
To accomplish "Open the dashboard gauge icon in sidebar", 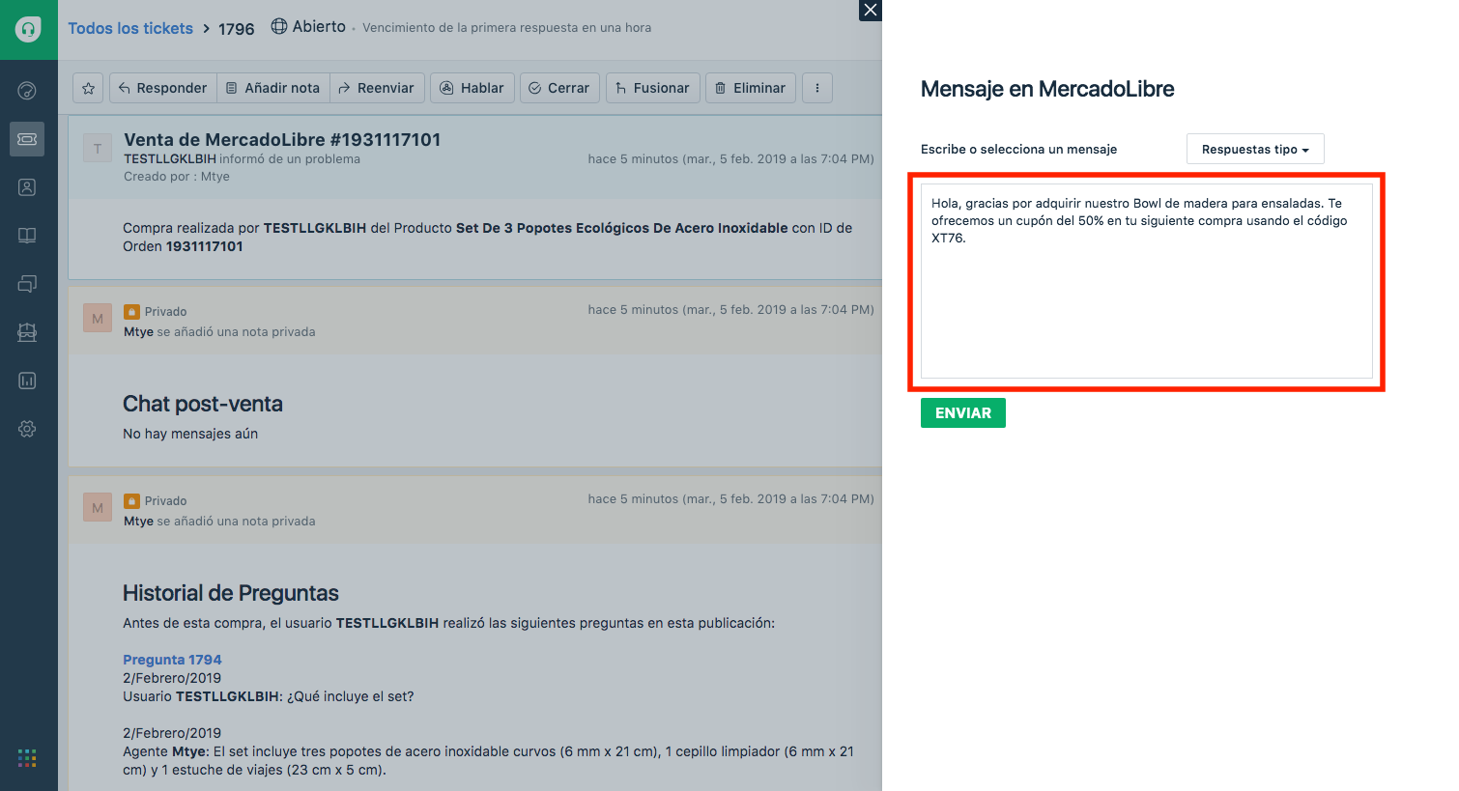I will pos(27,91).
